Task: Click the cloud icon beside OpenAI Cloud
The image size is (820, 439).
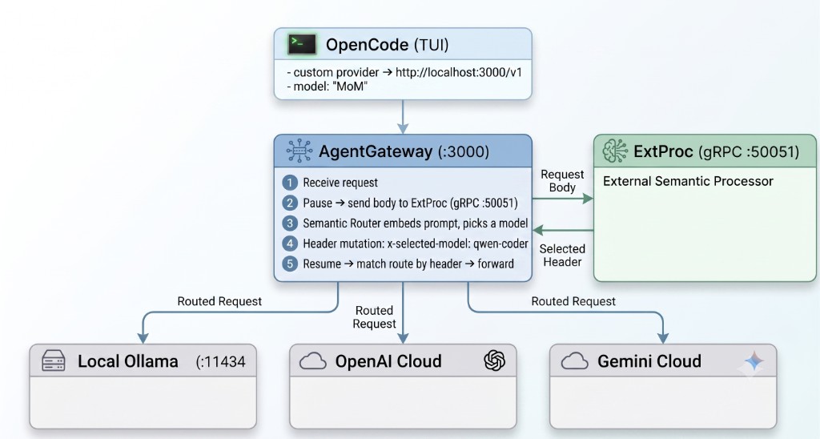Action: pos(313,361)
